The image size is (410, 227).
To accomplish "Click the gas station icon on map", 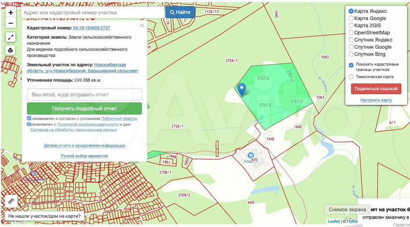I will tap(251, 154).
